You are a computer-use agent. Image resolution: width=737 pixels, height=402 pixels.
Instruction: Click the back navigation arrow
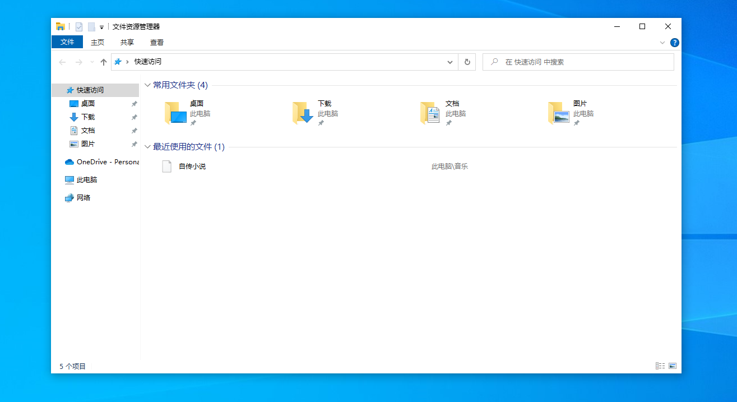62,62
